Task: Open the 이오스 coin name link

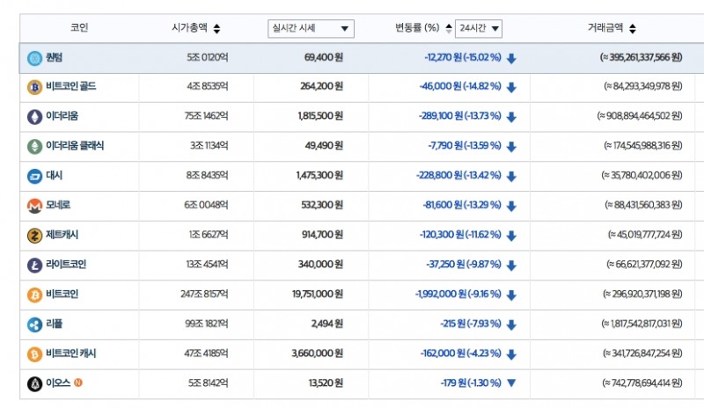Action: pos(58,382)
